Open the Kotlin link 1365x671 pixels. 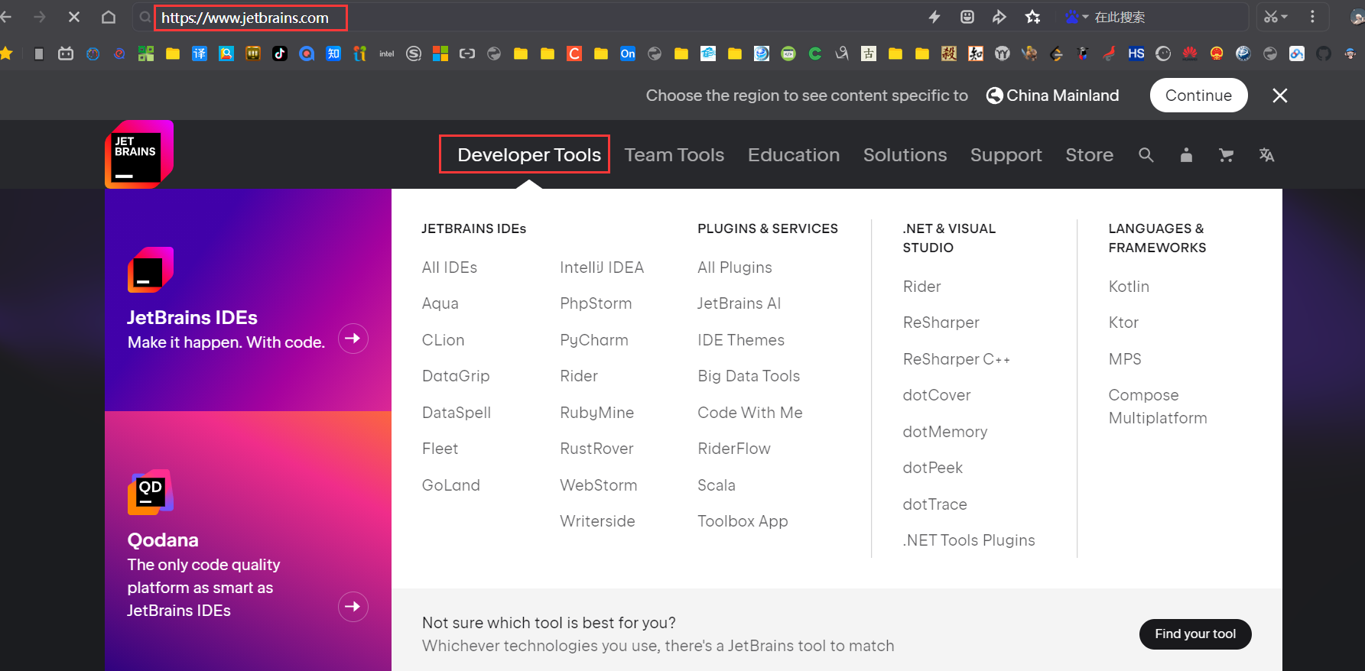point(1129,287)
